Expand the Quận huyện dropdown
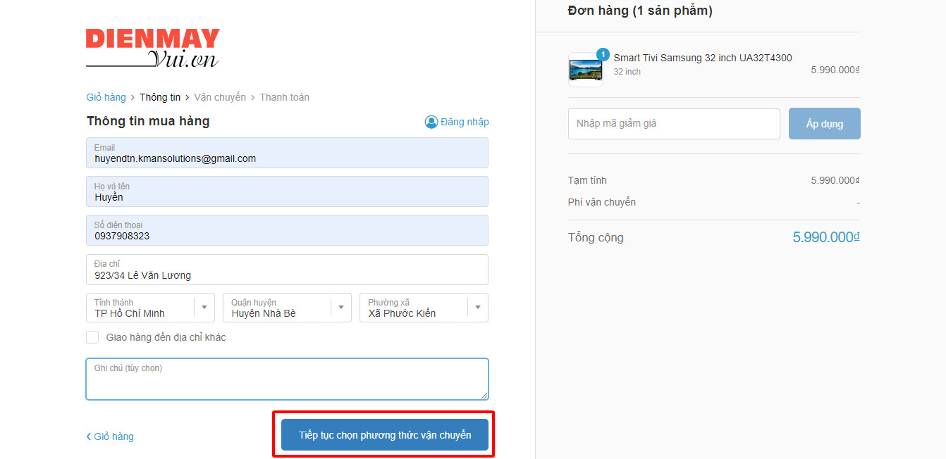946x459 pixels. 286,308
